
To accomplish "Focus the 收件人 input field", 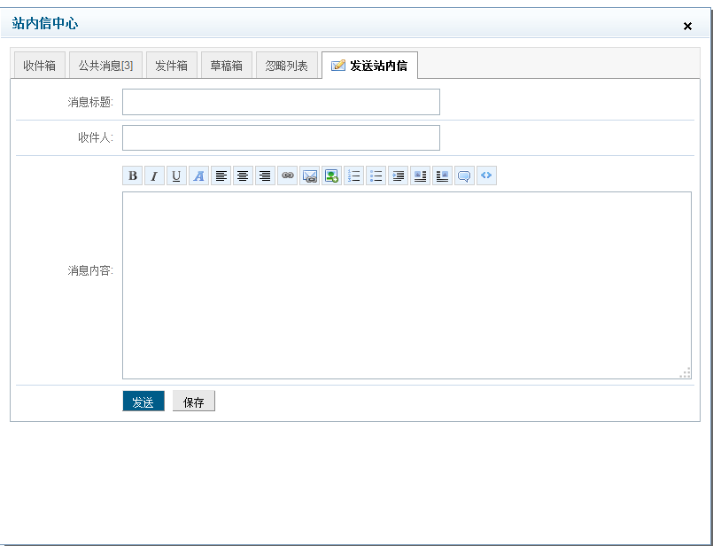I will pyautogui.click(x=281, y=137).
